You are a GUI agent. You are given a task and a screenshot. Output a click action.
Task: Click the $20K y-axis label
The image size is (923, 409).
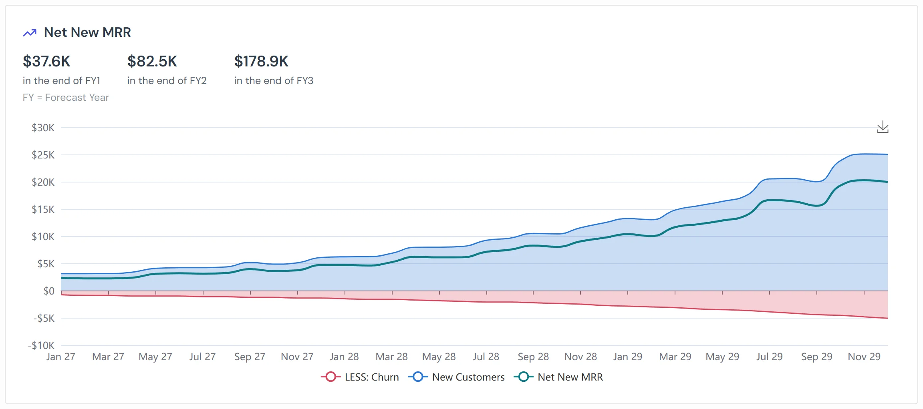point(43,182)
